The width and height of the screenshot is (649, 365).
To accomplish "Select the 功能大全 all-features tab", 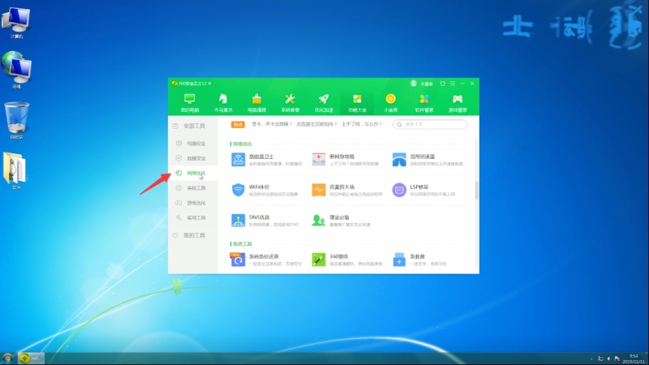I will coord(357,103).
